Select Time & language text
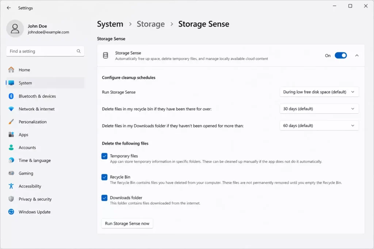The image size is (374, 249). coord(35,160)
